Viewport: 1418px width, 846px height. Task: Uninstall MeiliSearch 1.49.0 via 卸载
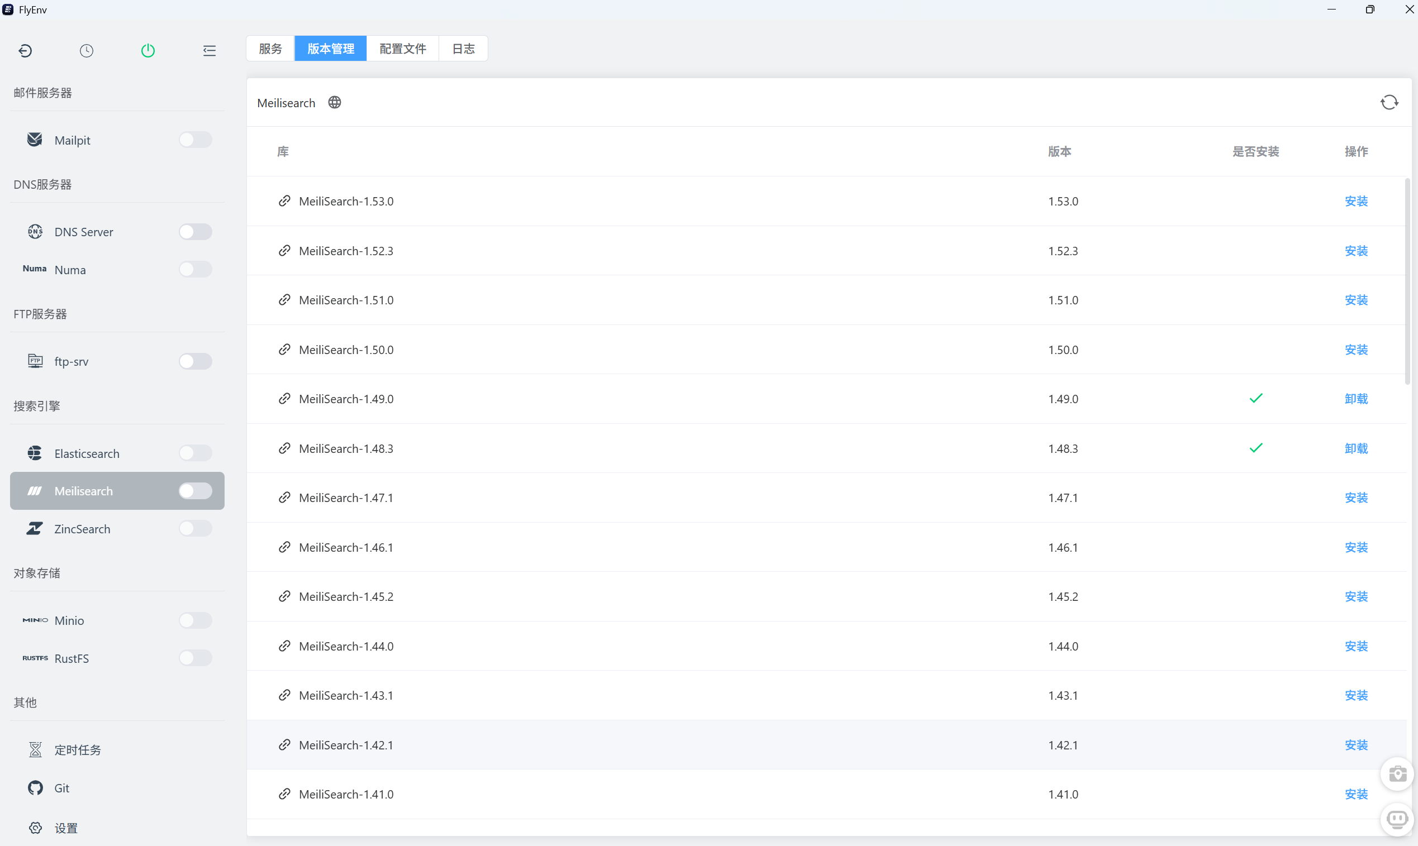pyautogui.click(x=1357, y=399)
